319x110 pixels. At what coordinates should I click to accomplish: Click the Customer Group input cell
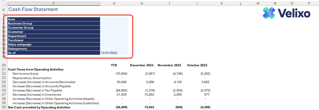click(114, 28)
